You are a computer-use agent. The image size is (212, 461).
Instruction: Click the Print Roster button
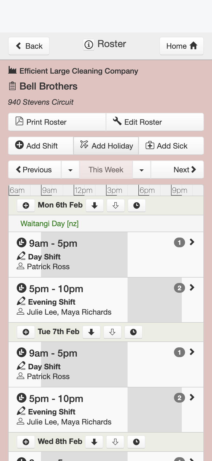[x=57, y=122]
